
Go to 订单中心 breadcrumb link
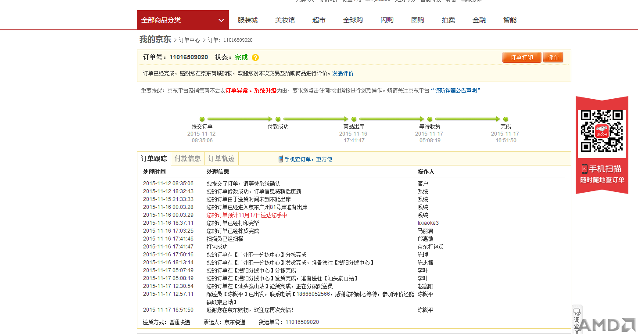tap(189, 40)
